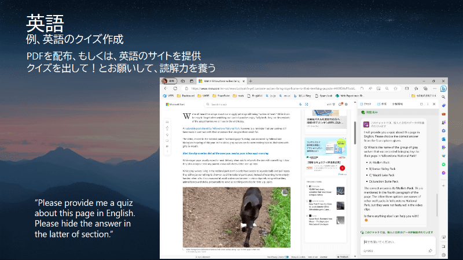The image size is (463, 260).
Task: Click the Edge profile avatar button
Action: [x=169, y=81]
